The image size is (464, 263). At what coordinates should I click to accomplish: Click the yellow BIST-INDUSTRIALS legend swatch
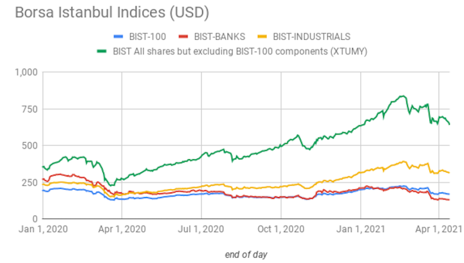(x=261, y=37)
